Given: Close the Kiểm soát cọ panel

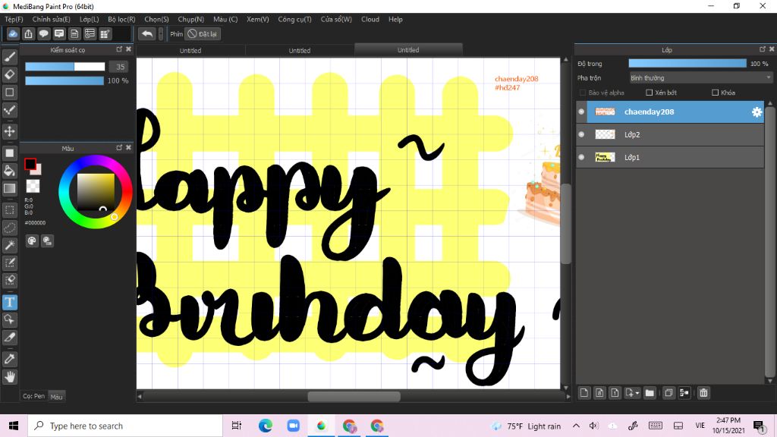Looking at the screenshot, I should coord(129,49).
